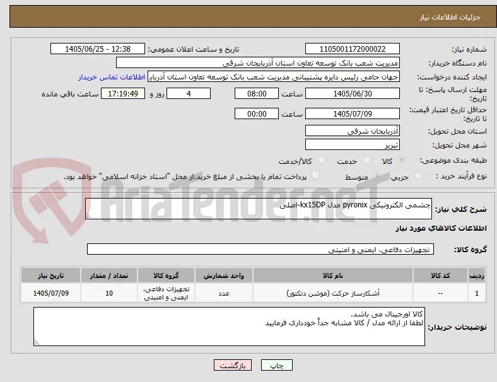Click remaining time field 17:19:49
The width and height of the screenshot is (497, 382).
pos(123,93)
